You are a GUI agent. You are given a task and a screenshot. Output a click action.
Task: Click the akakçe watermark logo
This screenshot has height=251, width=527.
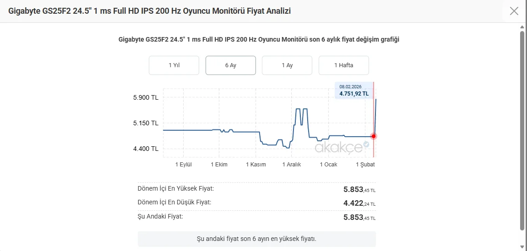(x=338, y=147)
